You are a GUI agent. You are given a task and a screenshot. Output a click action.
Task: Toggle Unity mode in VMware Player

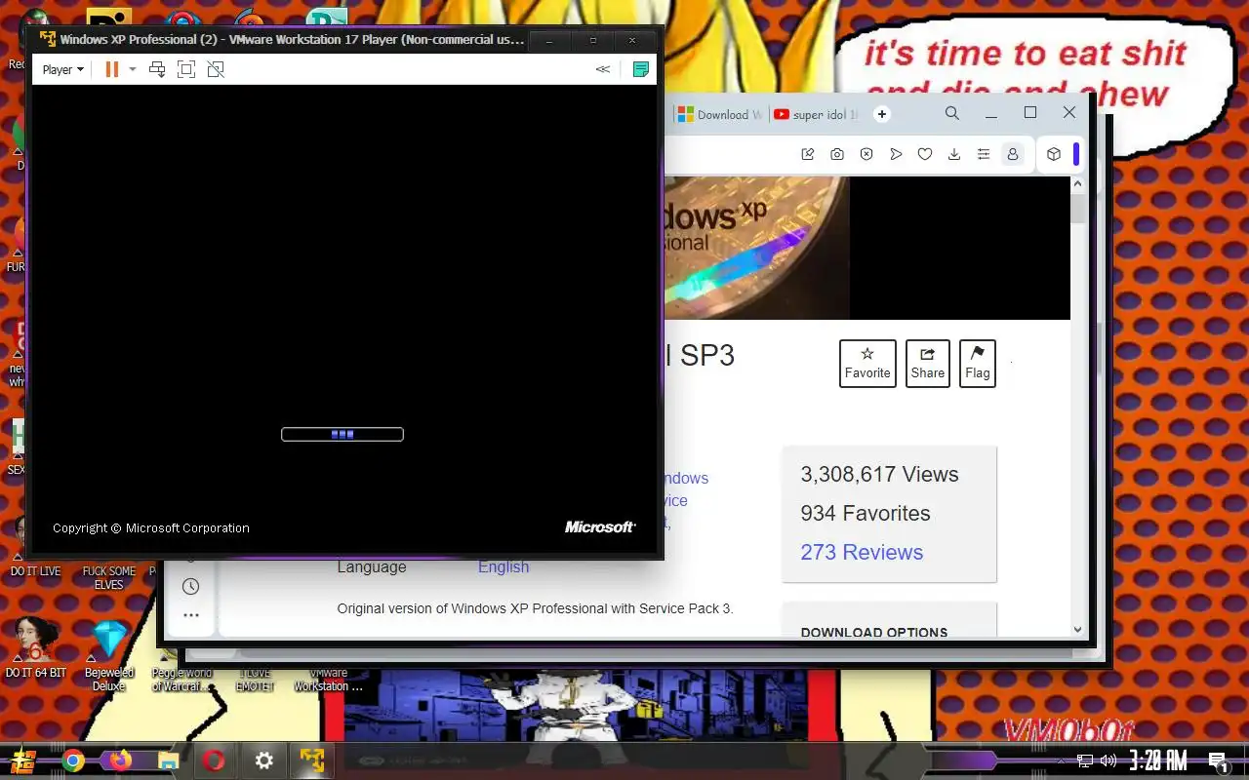tap(216, 69)
